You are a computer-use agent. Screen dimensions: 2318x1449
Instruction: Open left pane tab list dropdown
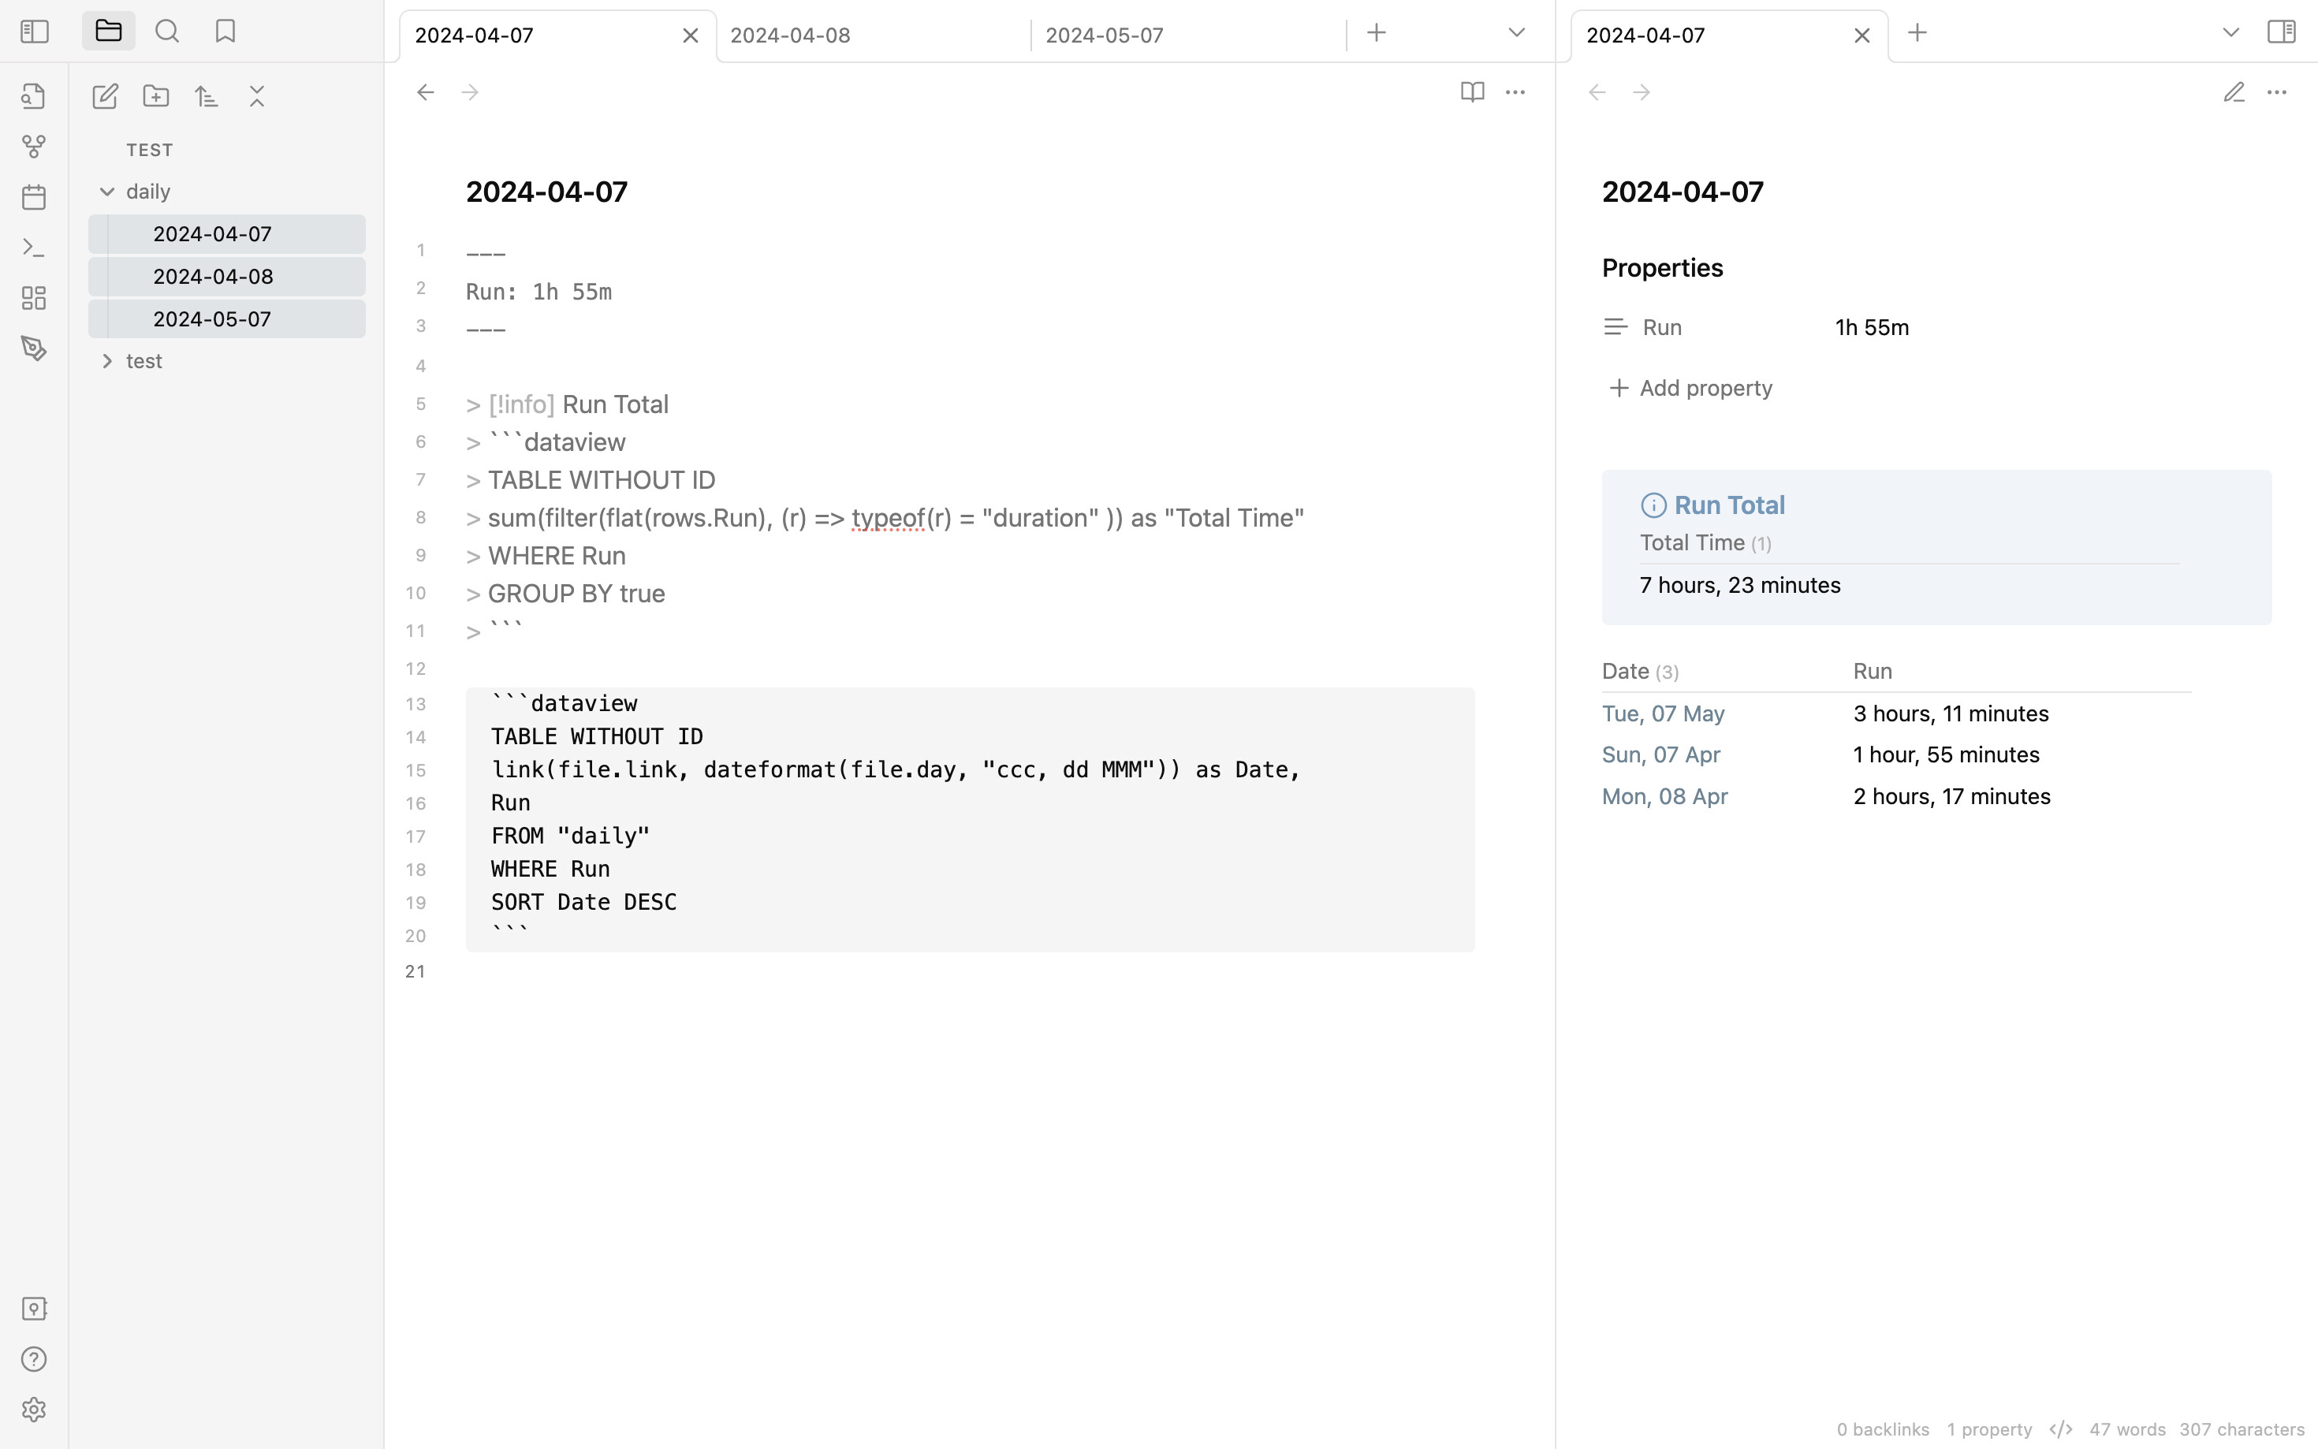pos(1516,32)
